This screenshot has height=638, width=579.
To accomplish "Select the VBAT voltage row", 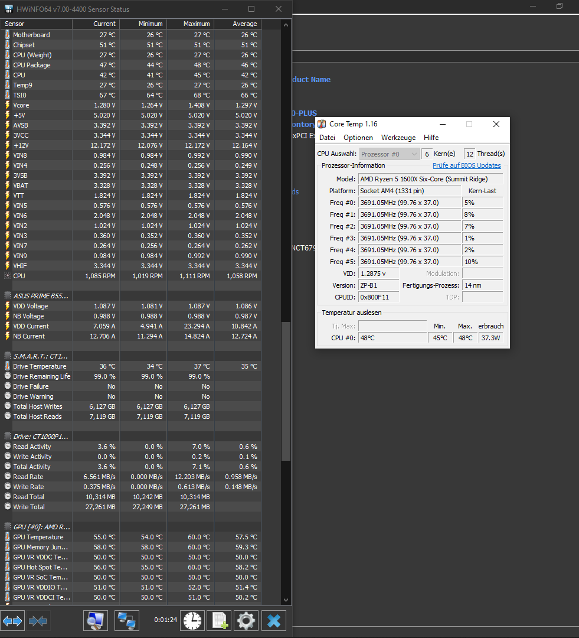I will [x=130, y=185].
